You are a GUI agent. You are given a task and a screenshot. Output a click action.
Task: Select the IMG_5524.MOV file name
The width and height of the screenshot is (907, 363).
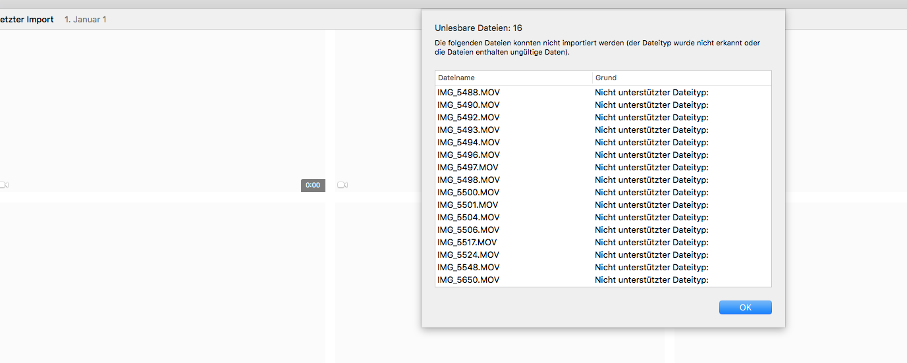point(468,254)
